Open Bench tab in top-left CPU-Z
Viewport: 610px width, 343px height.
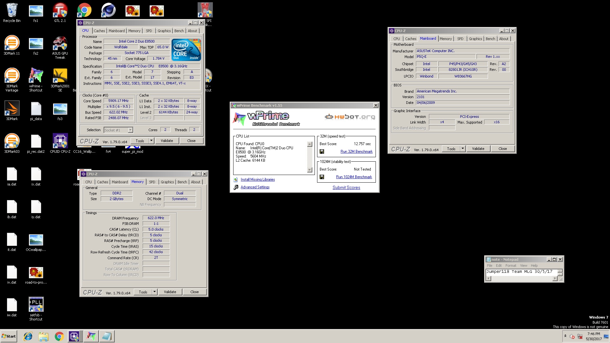179,31
